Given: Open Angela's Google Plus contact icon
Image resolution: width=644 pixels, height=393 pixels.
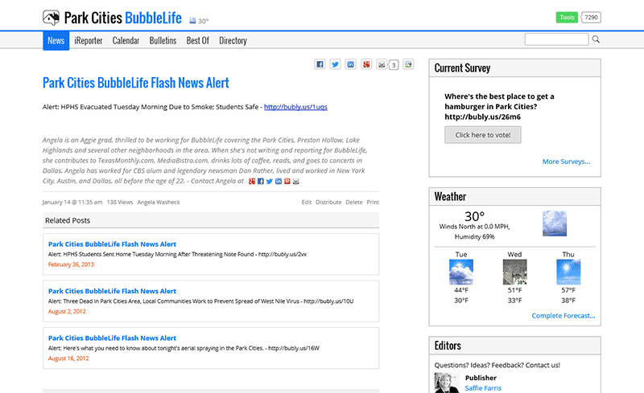Looking at the screenshot, I should tap(252, 181).
